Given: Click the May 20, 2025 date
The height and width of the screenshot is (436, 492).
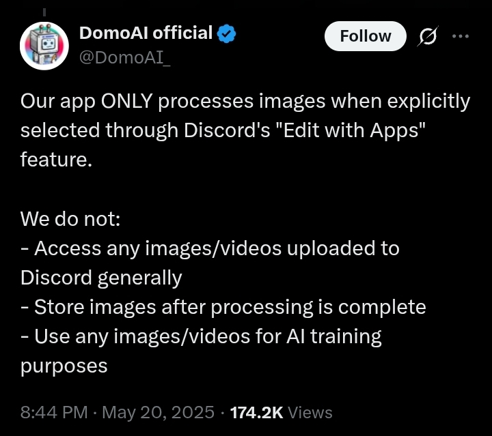Looking at the screenshot, I should [159, 412].
